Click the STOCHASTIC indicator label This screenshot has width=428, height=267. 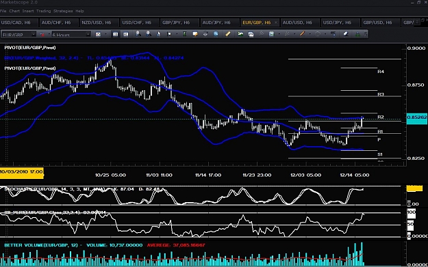tap(82, 188)
